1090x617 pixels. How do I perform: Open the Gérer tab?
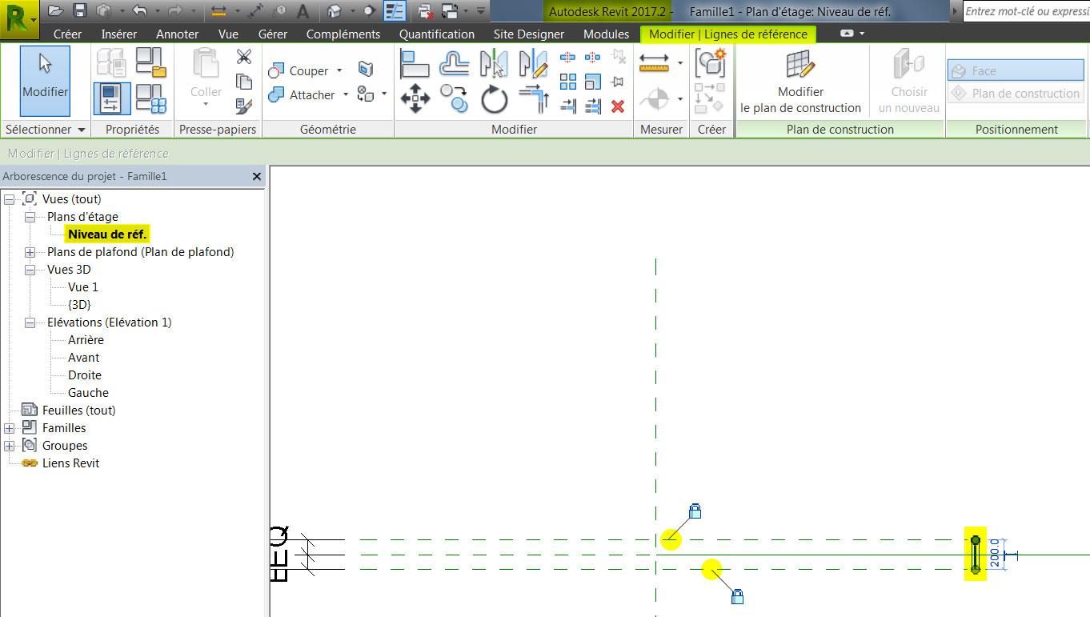coord(273,34)
